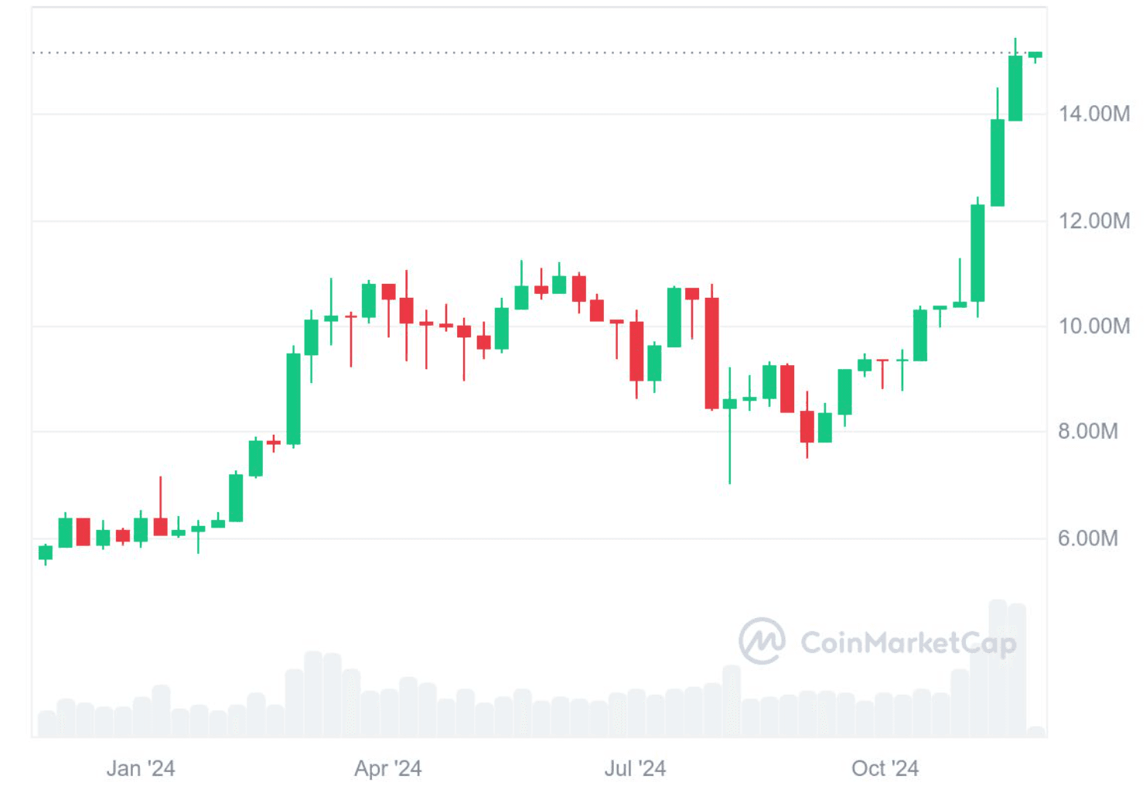Click the January red candle with long upper wick
Viewport: 1146px width, 803px height.
click(x=160, y=526)
